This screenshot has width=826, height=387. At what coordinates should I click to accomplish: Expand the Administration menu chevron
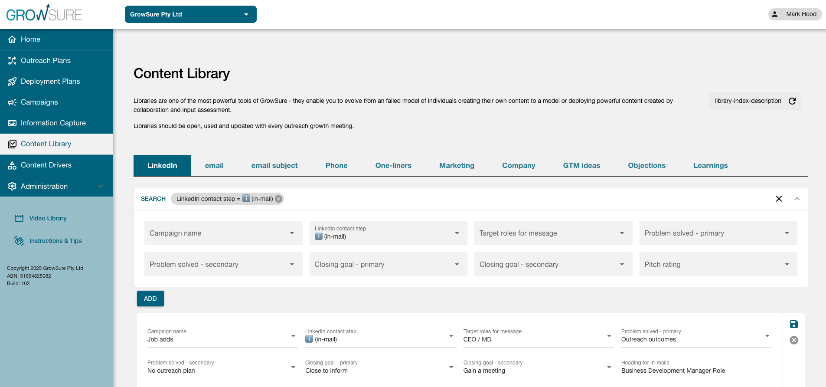(101, 186)
